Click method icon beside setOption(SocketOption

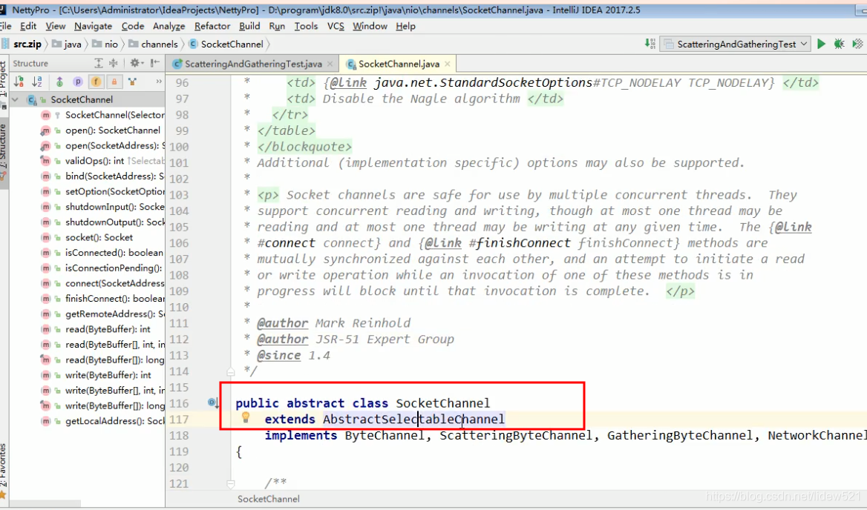(46, 191)
